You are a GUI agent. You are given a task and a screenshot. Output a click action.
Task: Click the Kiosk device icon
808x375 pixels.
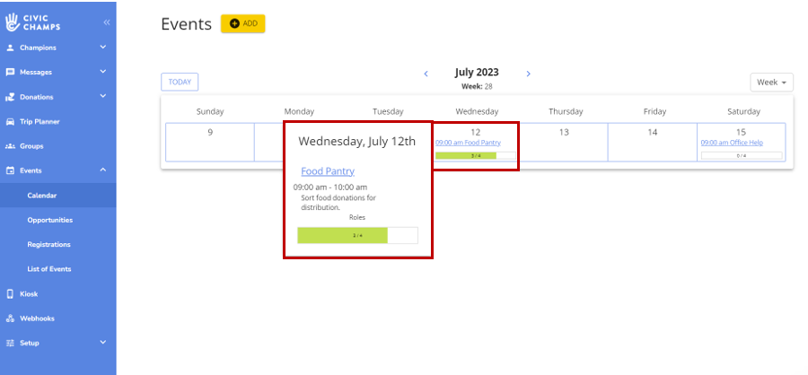10,293
